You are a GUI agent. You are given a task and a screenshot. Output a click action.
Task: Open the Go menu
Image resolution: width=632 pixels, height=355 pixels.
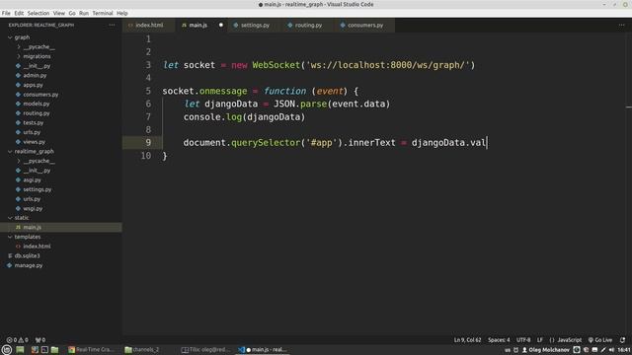[x=72, y=13]
